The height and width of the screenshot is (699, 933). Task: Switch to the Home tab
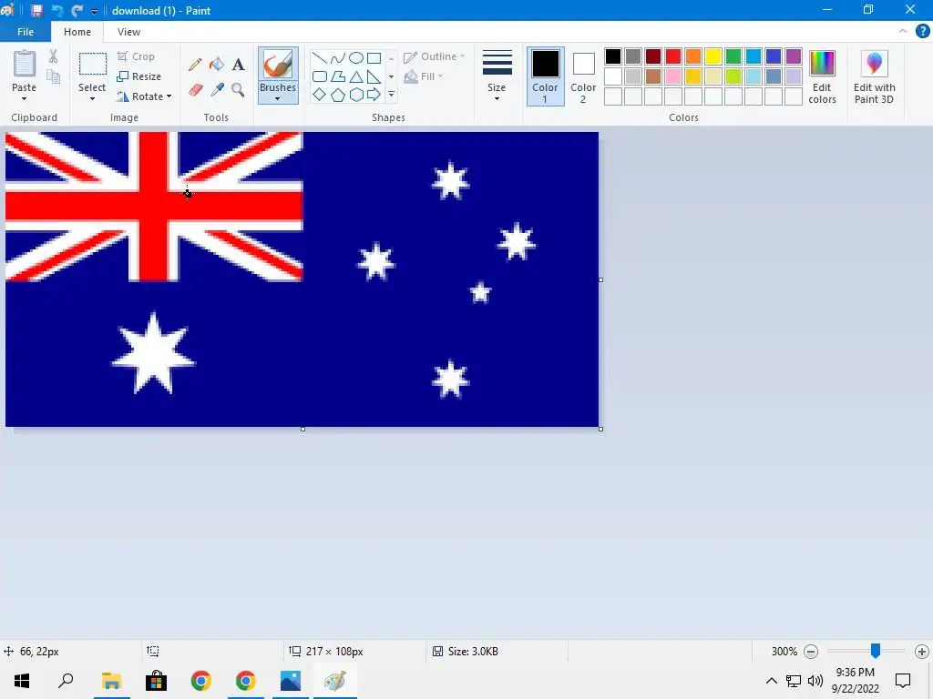tap(77, 32)
